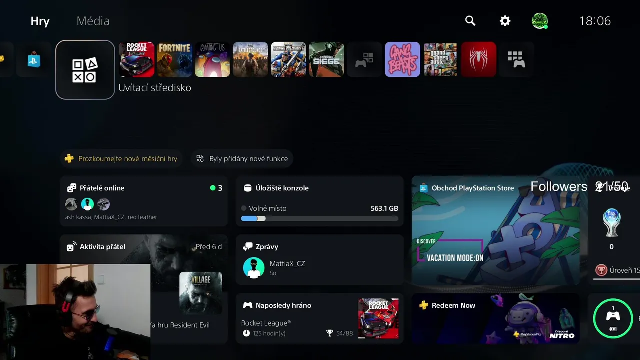Open the Naposledy hráno card
Screen dimensions: 640x360
click(x=320, y=318)
